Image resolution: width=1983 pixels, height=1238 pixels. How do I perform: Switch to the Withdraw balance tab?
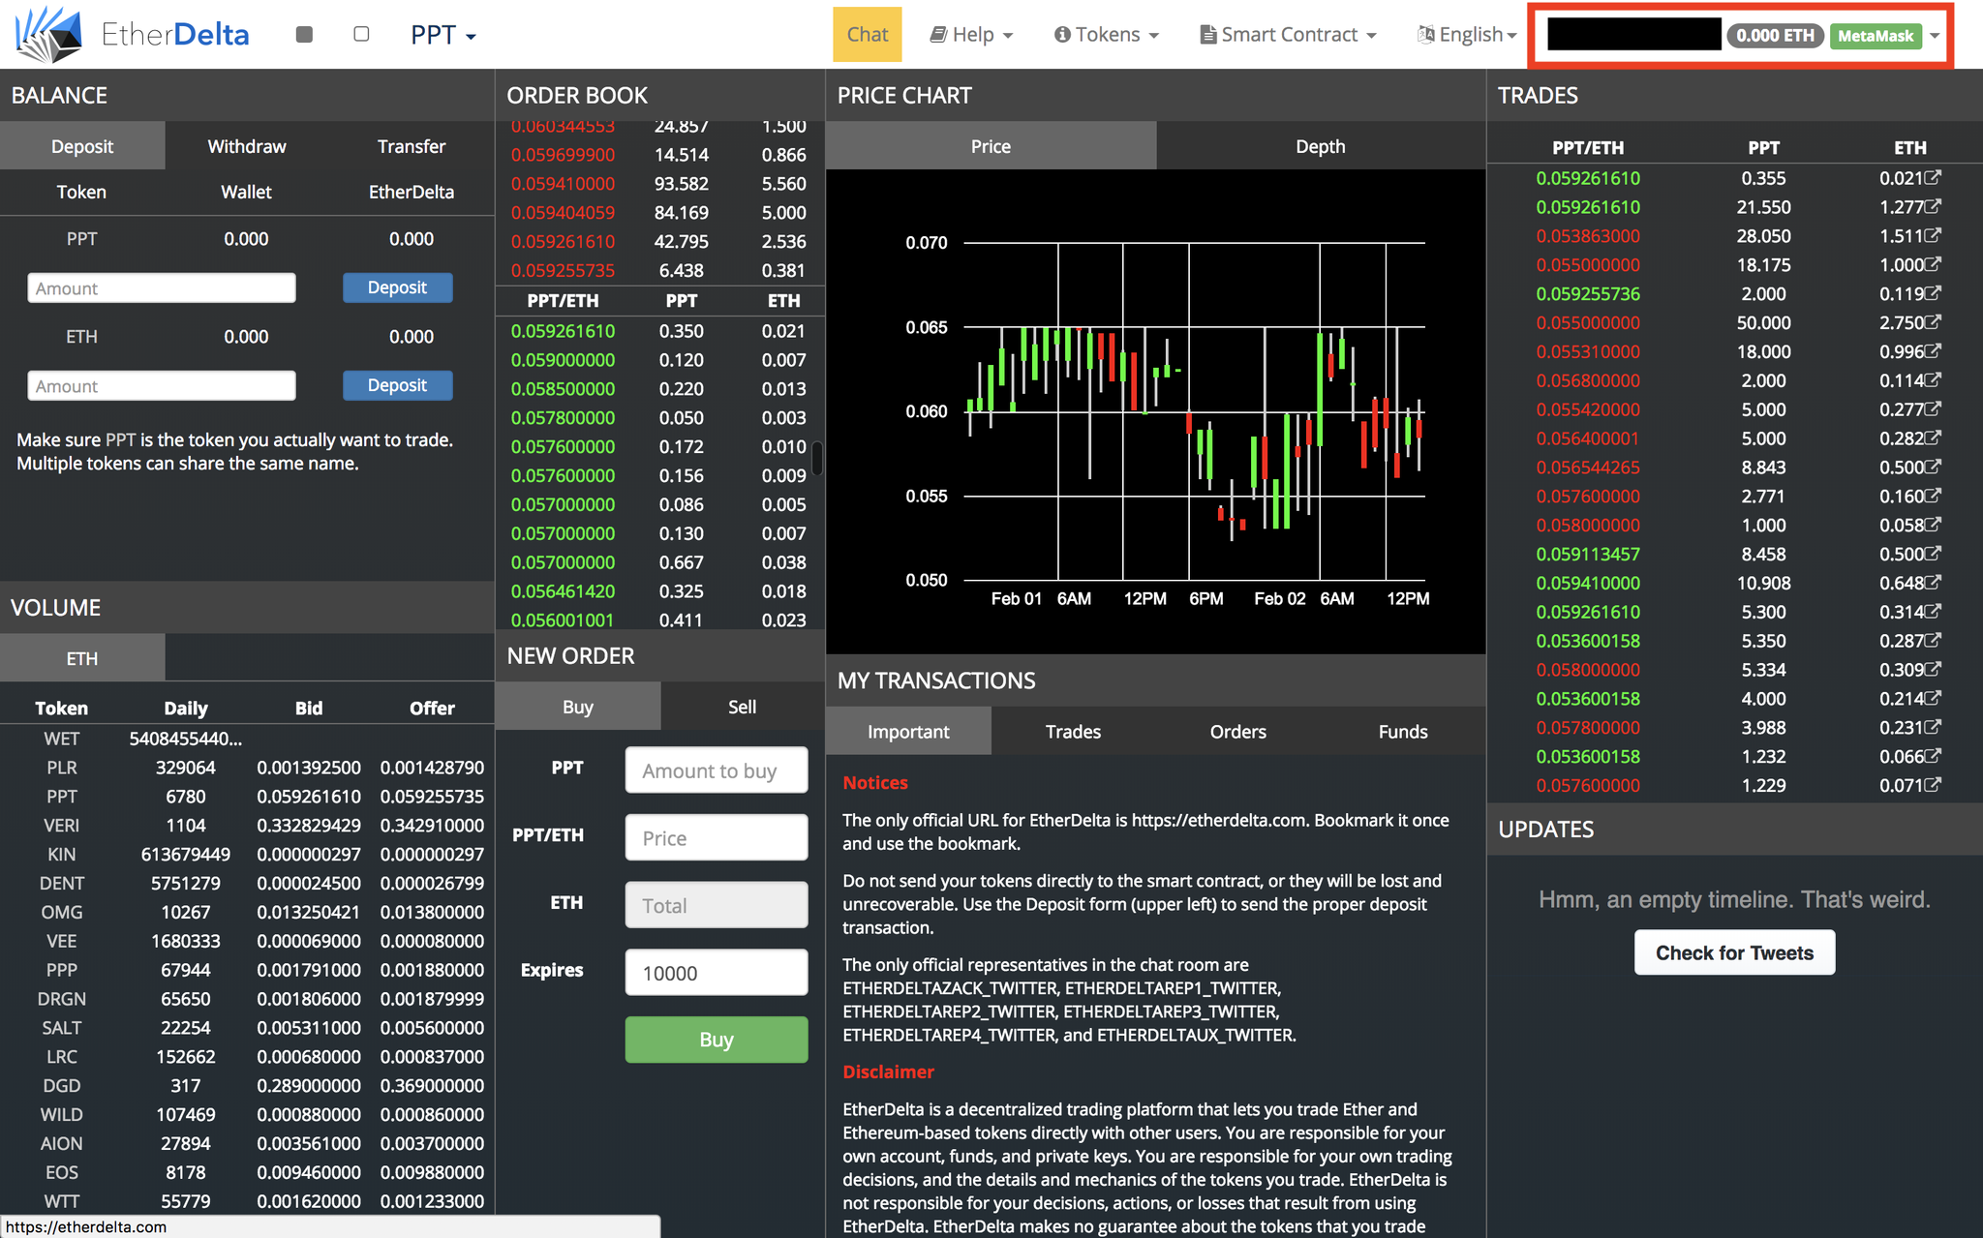coord(247,146)
